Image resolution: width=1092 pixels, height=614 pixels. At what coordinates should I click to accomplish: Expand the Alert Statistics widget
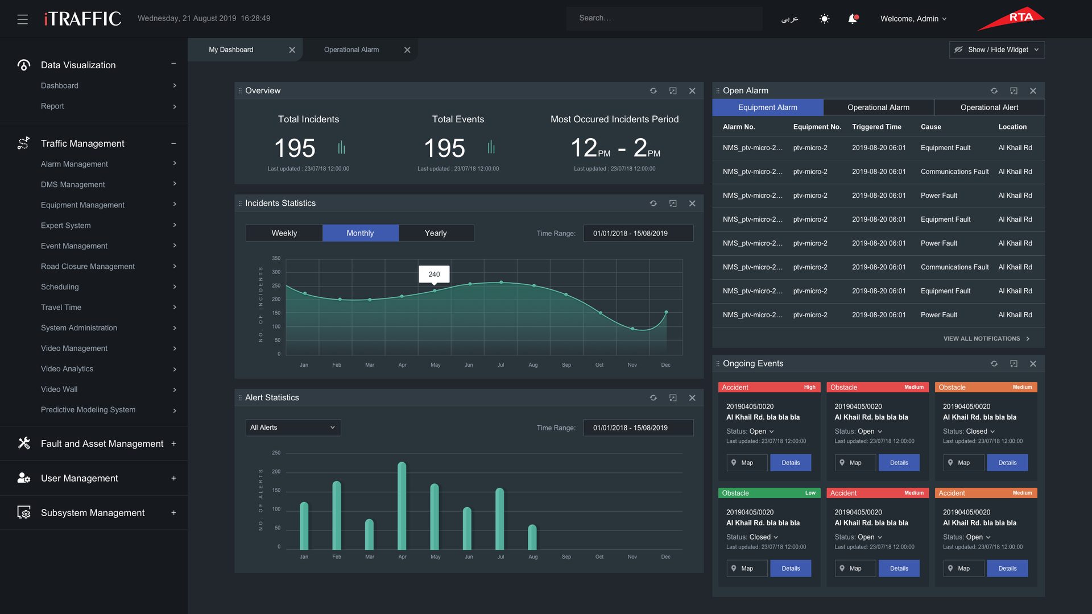point(673,398)
